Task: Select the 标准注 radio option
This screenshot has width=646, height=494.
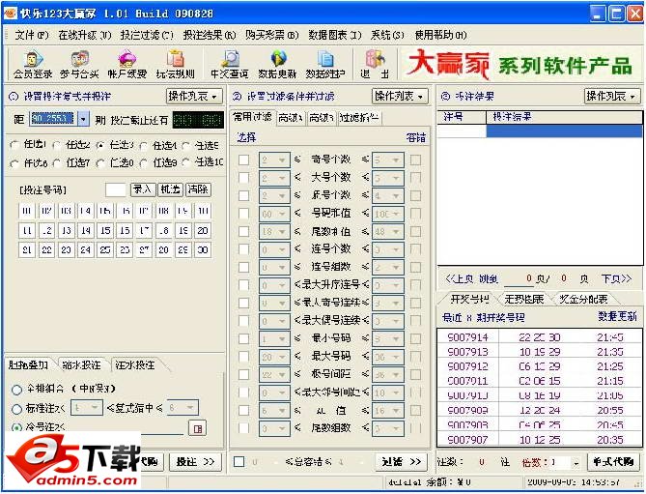Action: (x=16, y=409)
